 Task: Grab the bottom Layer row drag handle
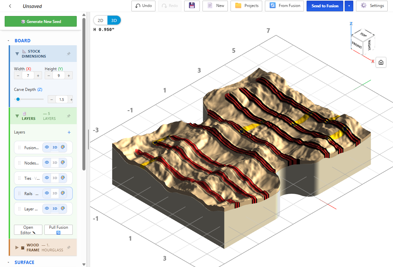click(x=19, y=209)
